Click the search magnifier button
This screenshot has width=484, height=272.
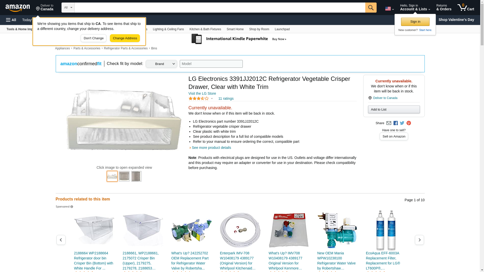pyautogui.click(x=371, y=8)
